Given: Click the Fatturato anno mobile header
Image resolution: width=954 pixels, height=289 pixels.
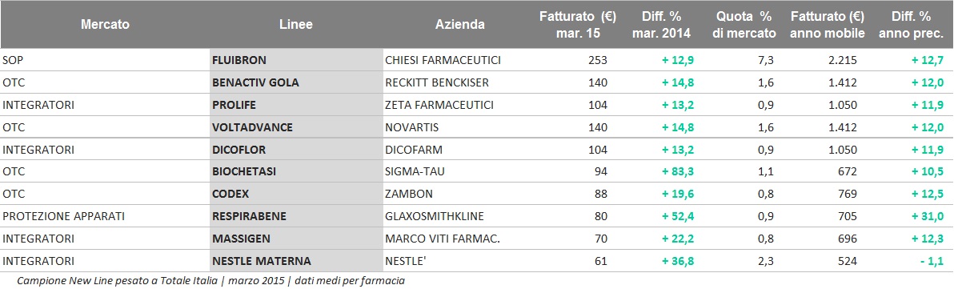Looking at the screenshot, I should coord(828,25).
